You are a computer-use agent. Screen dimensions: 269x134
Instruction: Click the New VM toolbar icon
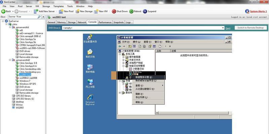pos(96,11)
